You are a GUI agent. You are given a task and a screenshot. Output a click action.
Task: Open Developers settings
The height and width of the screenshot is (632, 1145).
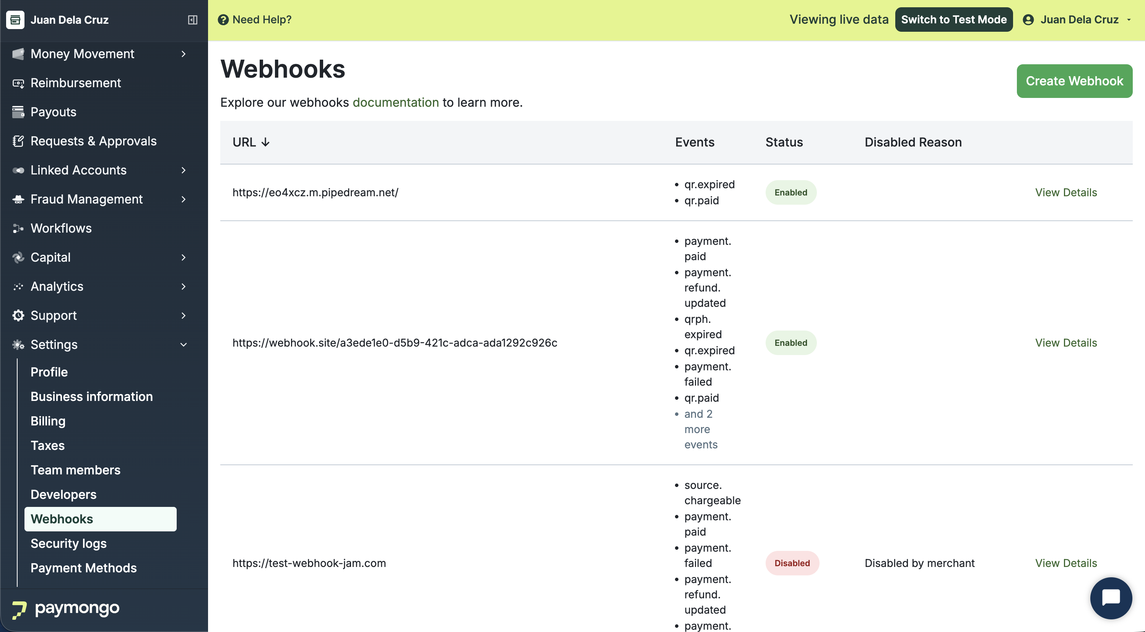click(63, 495)
